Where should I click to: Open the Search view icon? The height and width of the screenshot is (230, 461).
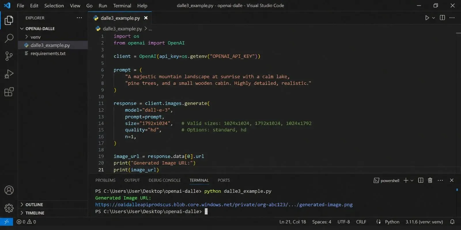coord(9,38)
